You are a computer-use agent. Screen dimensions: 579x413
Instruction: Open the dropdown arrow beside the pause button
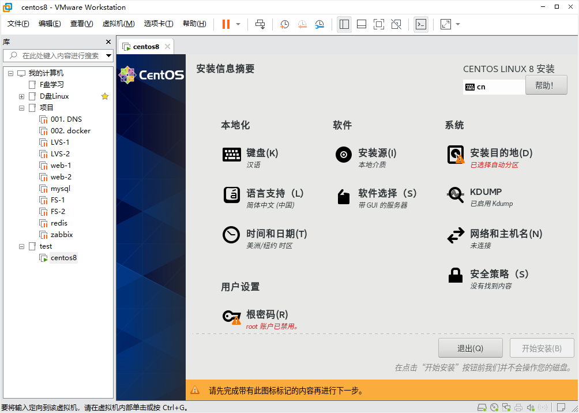point(238,24)
